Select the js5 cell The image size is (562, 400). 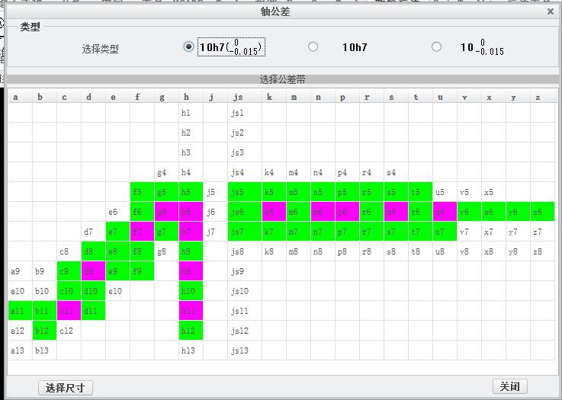245,192
